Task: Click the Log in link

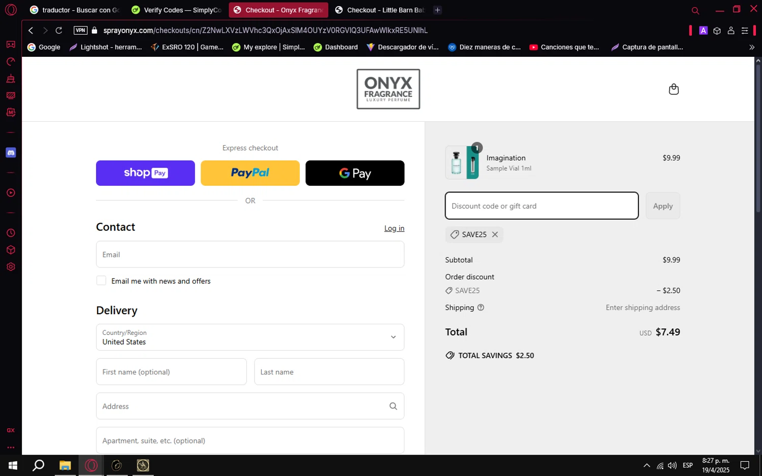Action: coord(394,228)
